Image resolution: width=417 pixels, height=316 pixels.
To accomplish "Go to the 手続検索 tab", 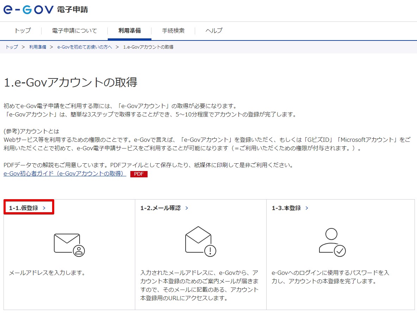I will [x=173, y=31].
